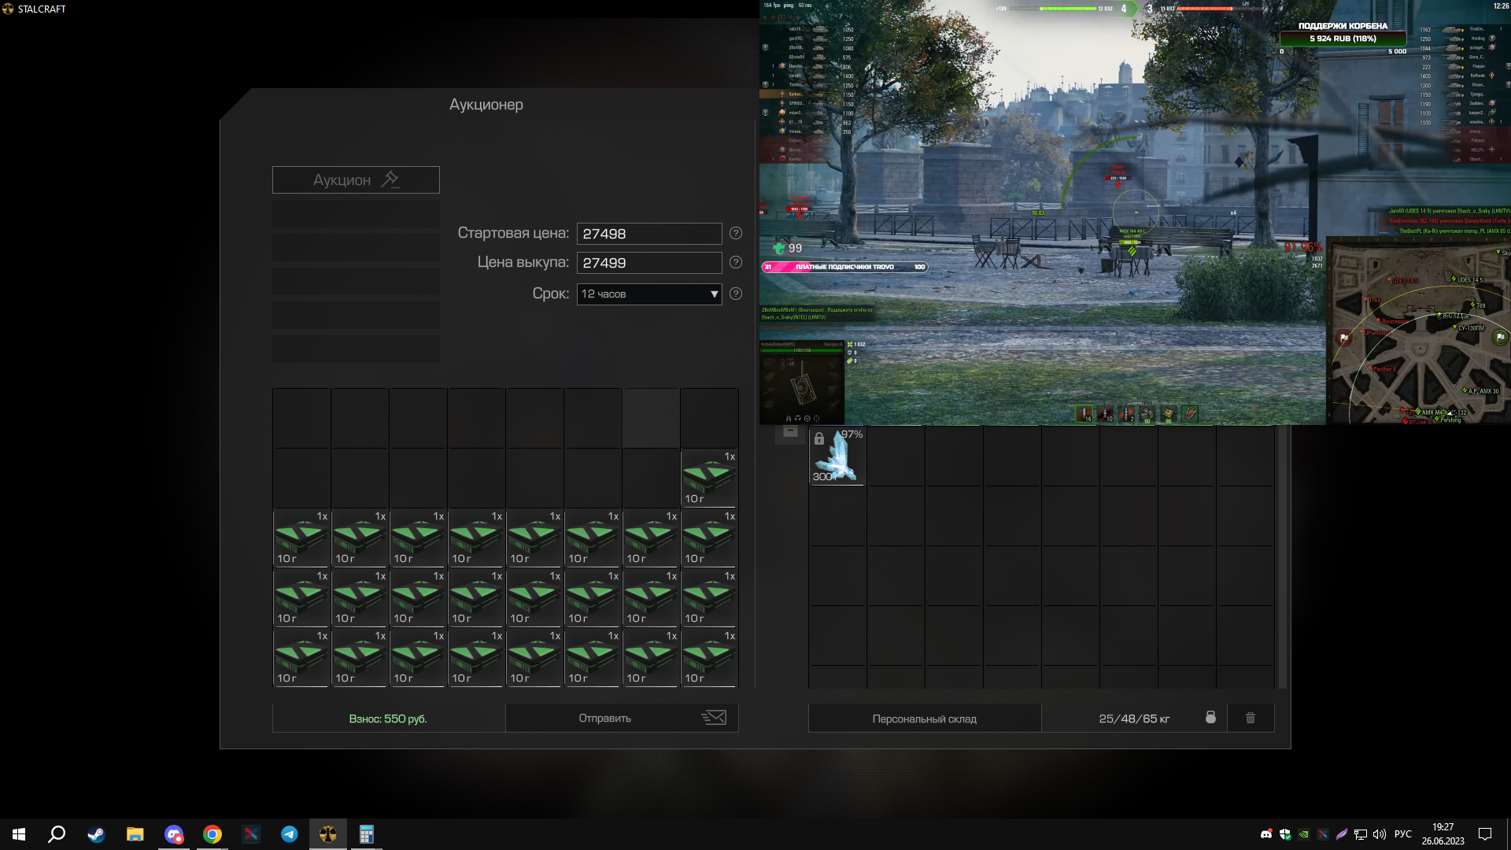
Task: Open the help icon beside Цена выкупа
Action: [x=736, y=263]
